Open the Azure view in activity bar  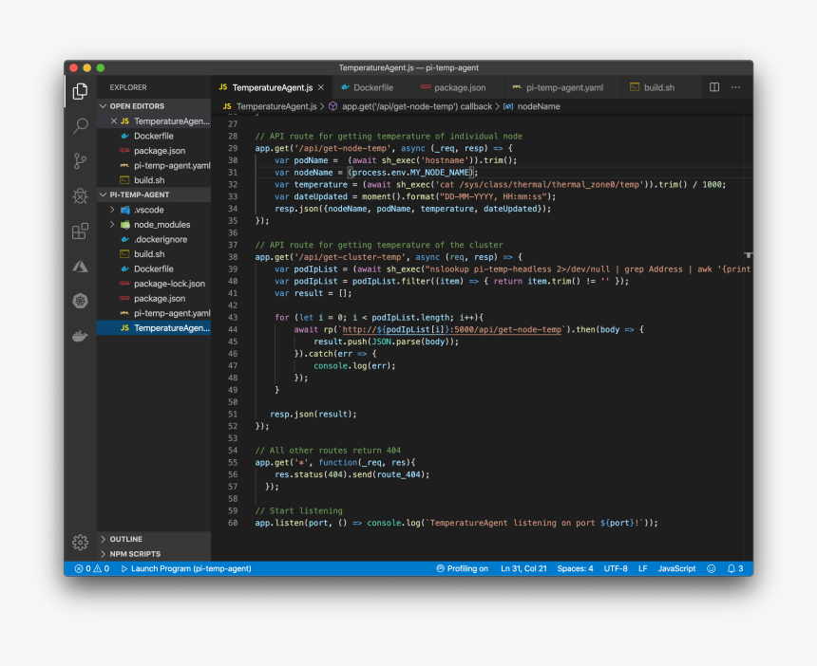tap(80, 267)
